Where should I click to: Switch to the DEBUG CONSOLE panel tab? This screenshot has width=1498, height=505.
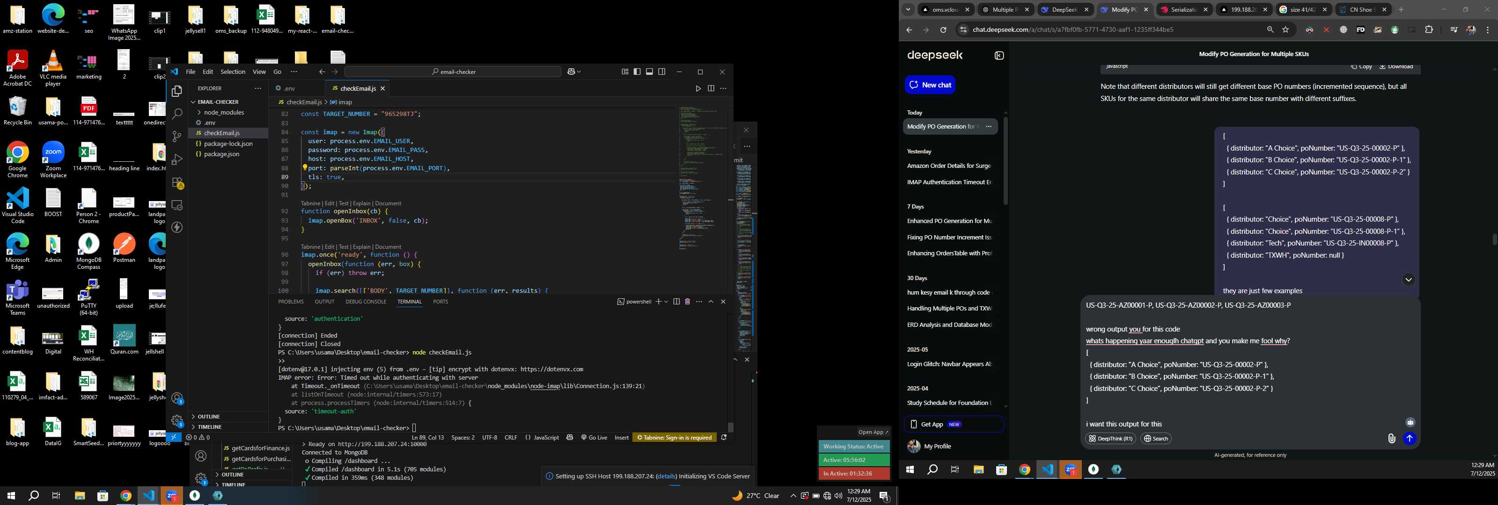pos(366,302)
